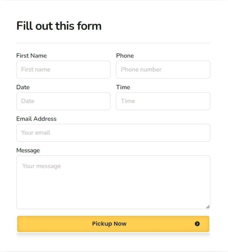Click the "Email Address" field label
Image resolution: width=228 pixels, height=252 pixels.
pyautogui.click(x=36, y=119)
